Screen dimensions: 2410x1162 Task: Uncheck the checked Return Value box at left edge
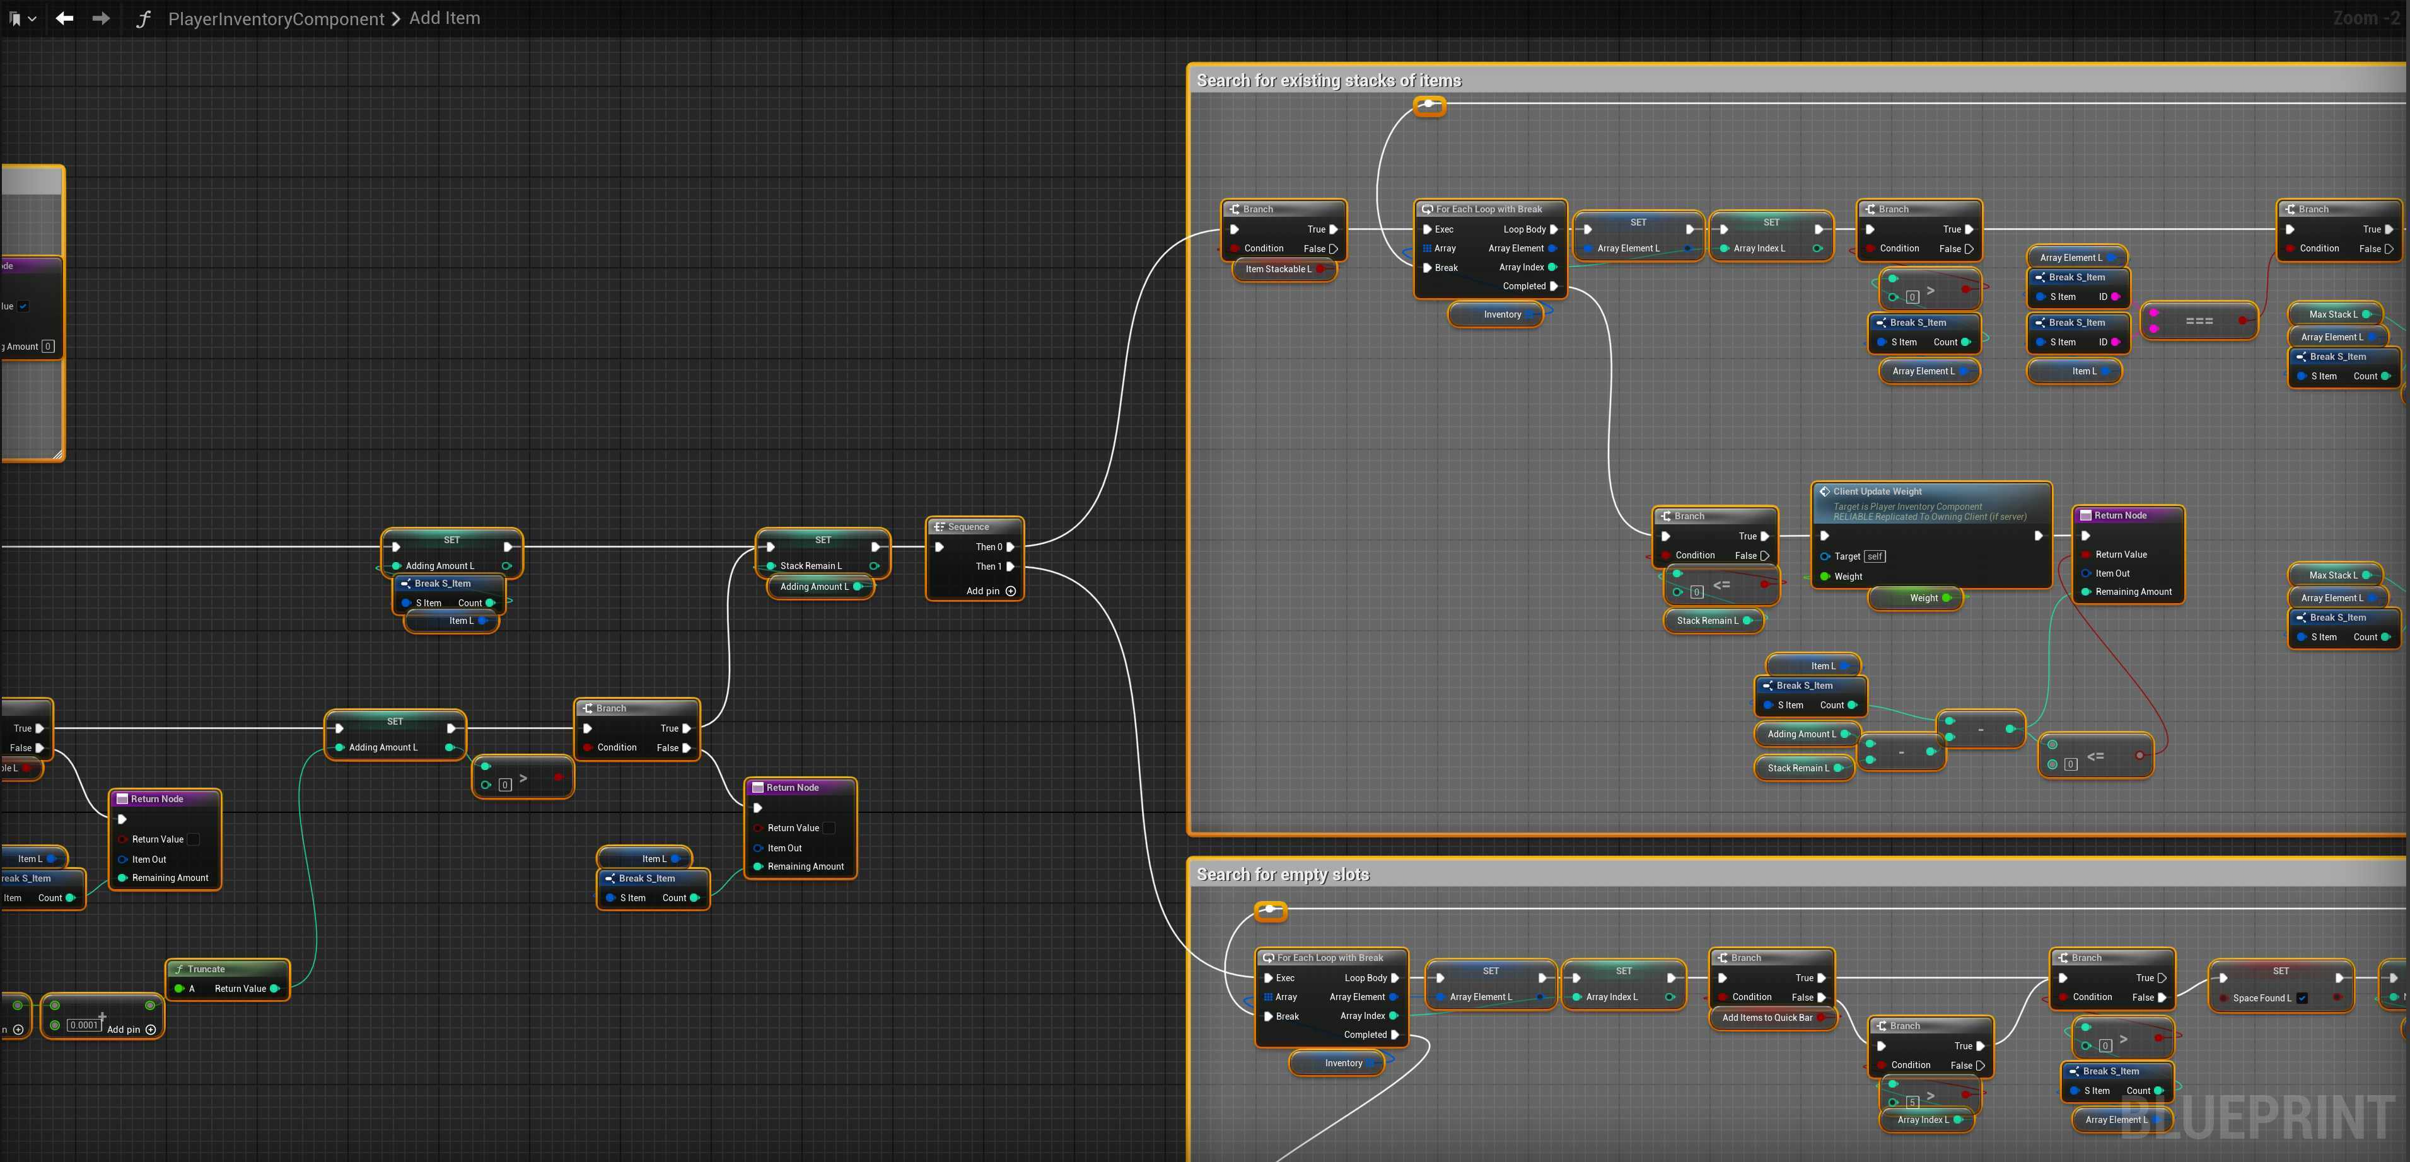pos(23,307)
